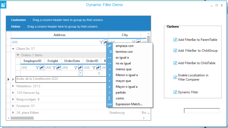Click the 'es igual a' equals icon
The width and height of the screenshot is (228, 128).
click(110, 58)
